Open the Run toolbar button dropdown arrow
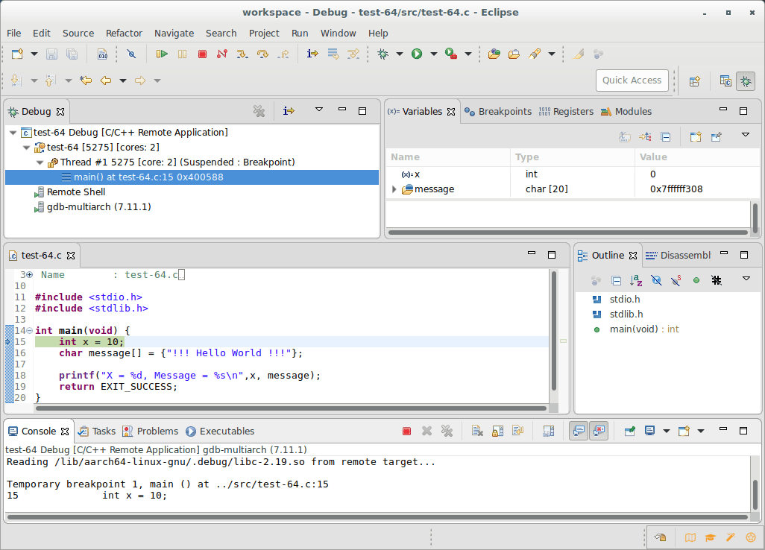The height and width of the screenshot is (550, 765). pos(433,54)
